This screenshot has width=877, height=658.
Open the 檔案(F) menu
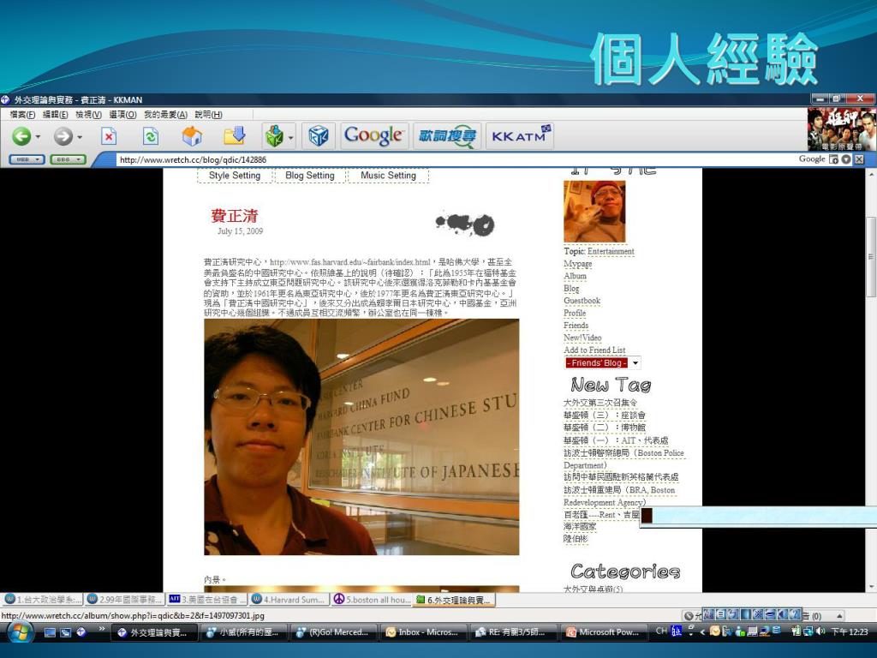pyautogui.click(x=22, y=115)
